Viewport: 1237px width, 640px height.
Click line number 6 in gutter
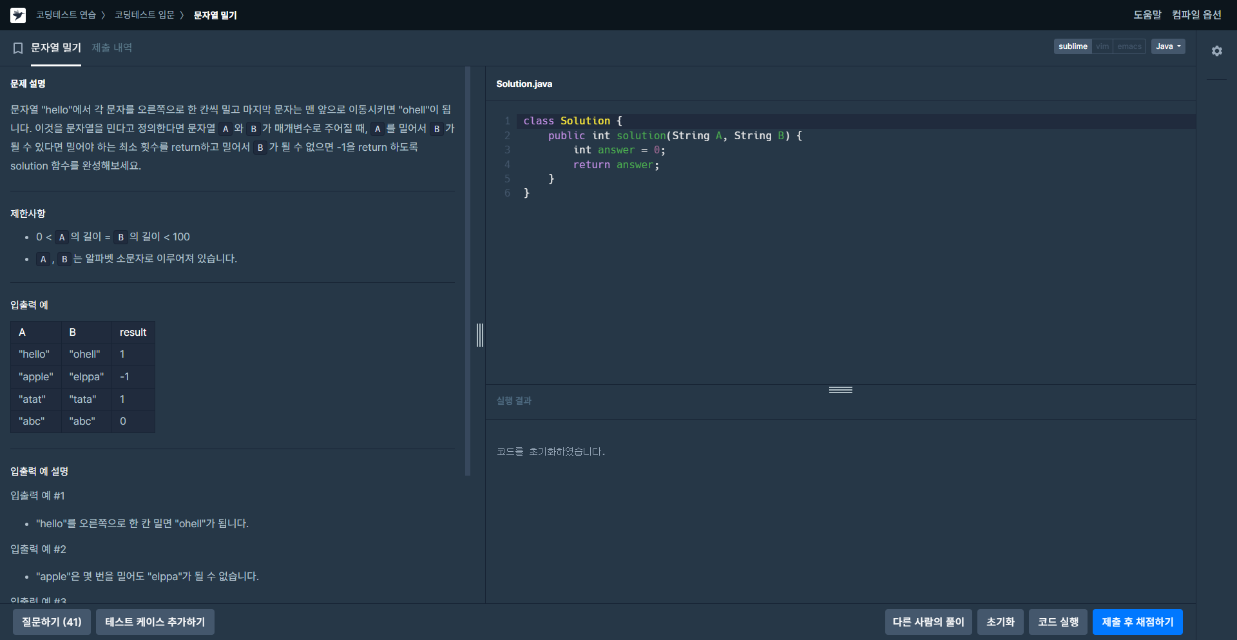pos(507,193)
